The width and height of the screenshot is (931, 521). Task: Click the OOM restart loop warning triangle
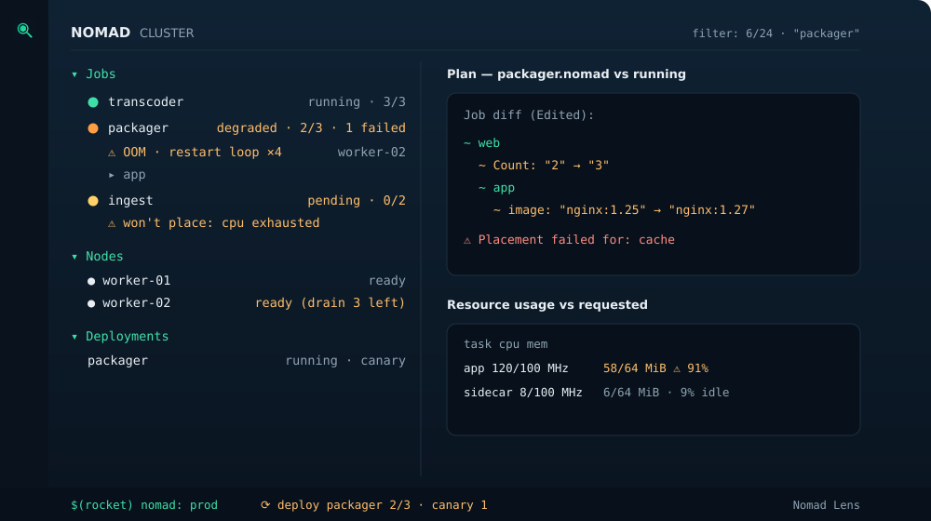pyautogui.click(x=112, y=154)
